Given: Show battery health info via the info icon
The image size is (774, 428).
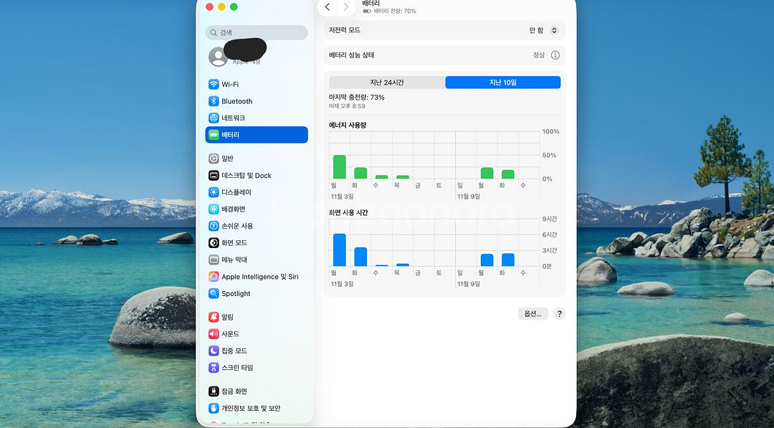Looking at the screenshot, I should click(555, 54).
